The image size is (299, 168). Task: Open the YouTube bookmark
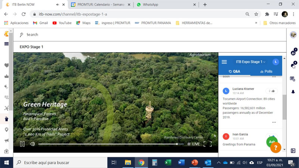[62, 23]
